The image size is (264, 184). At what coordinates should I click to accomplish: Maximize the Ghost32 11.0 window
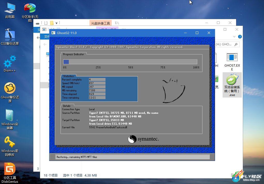click(197, 33)
